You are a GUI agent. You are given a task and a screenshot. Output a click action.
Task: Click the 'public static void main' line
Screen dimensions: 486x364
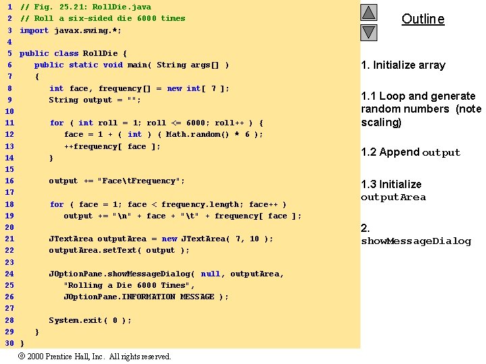(132, 65)
